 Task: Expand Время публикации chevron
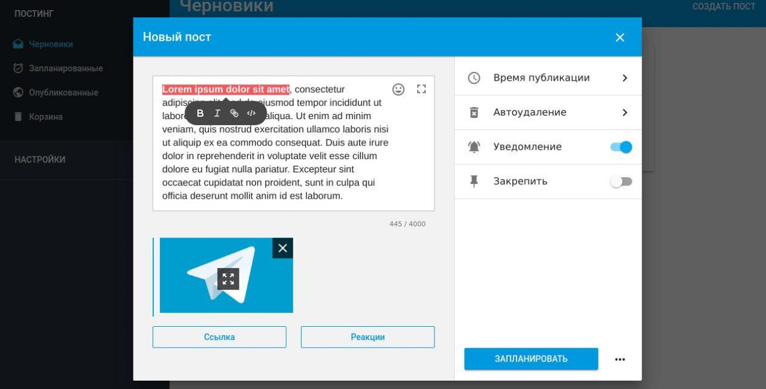click(x=625, y=78)
